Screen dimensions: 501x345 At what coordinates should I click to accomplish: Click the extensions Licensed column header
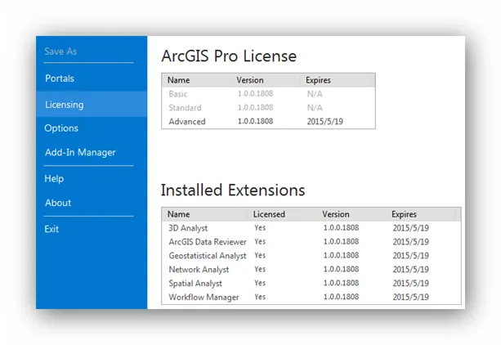tap(270, 214)
